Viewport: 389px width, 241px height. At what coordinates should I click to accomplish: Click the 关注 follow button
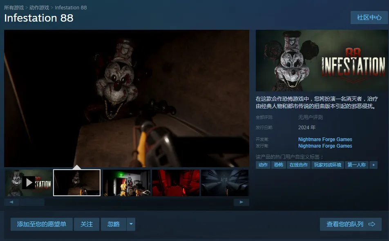[87, 224]
